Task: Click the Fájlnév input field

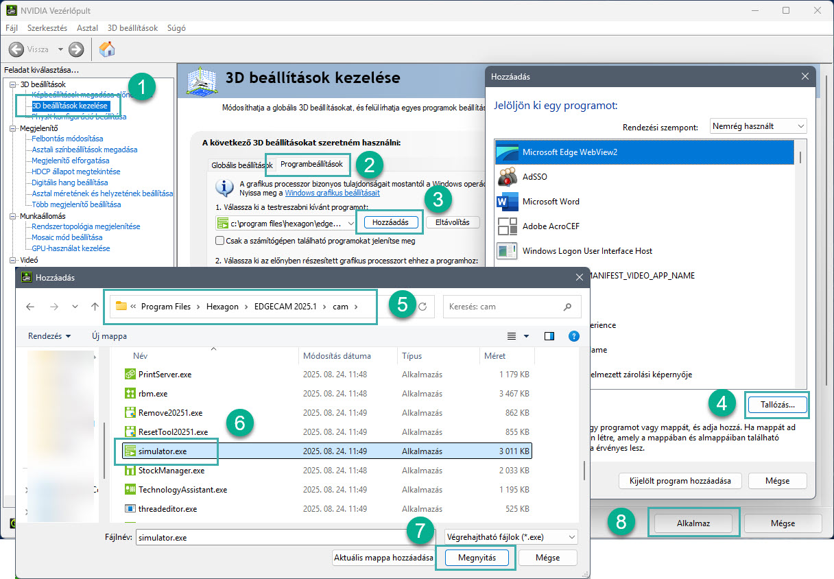Action: pos(274,538)
